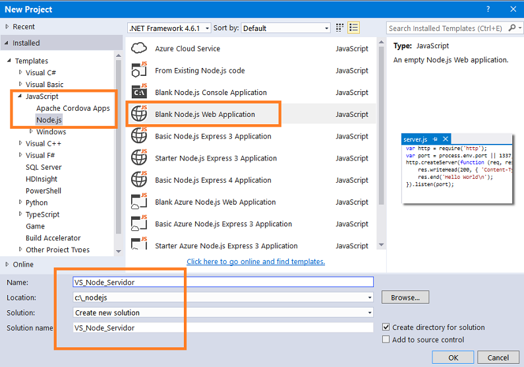Click the pin icon on server.js preview tab

point(435,139)
